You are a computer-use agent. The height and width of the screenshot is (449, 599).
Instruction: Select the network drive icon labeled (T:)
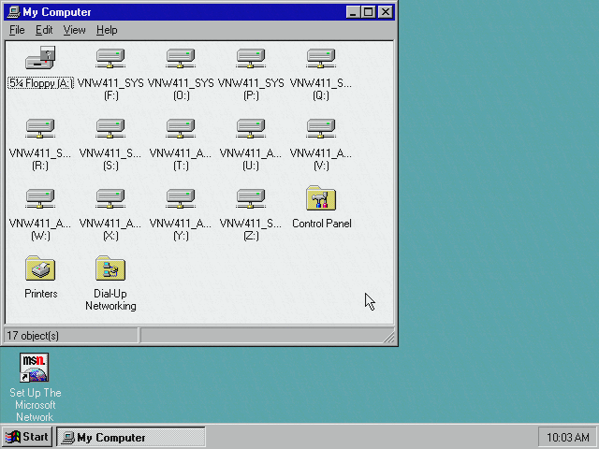coord(181,128)
